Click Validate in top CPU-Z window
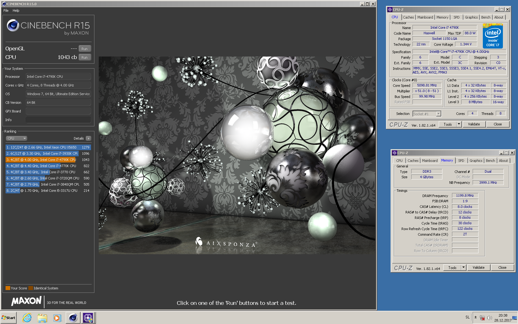518x324 pixels. (474, 124)
